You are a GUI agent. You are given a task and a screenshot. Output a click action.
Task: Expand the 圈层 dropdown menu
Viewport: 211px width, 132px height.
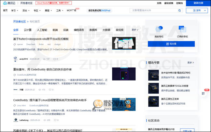pyautogui.click(x=48, y=10)
